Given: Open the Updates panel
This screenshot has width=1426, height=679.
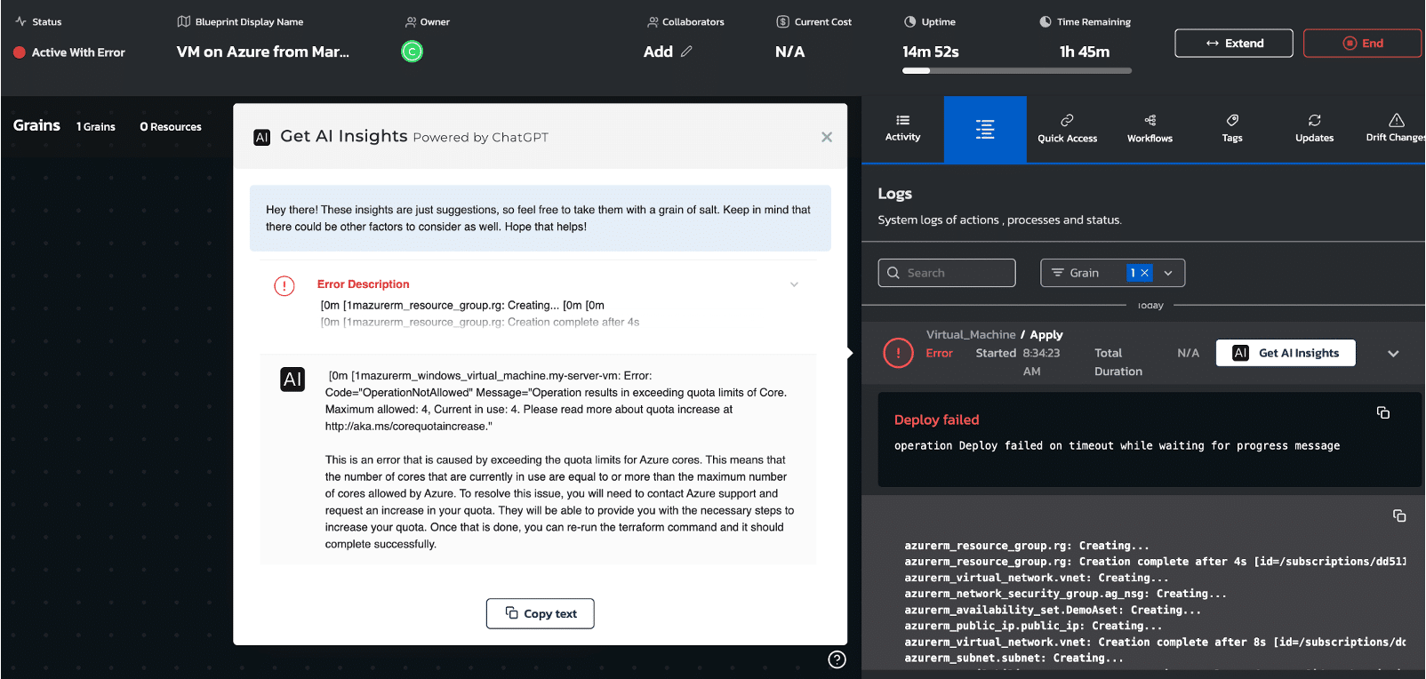Looking at the screenshot, I should click(x=1314, y=128).
